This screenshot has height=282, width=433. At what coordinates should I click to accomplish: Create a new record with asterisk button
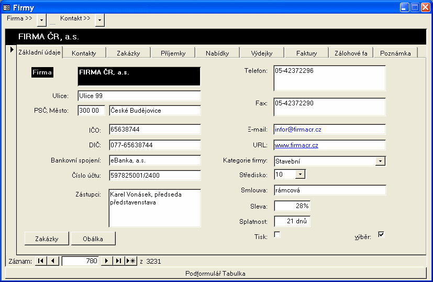coord(131,261)
